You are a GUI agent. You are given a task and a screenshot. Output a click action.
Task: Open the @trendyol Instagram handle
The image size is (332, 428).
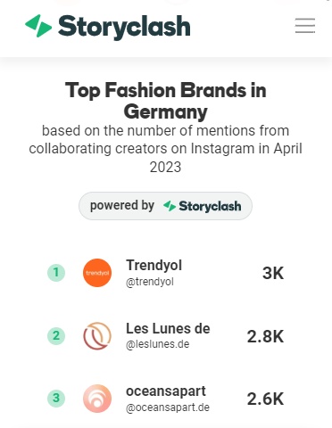(150, 282)
